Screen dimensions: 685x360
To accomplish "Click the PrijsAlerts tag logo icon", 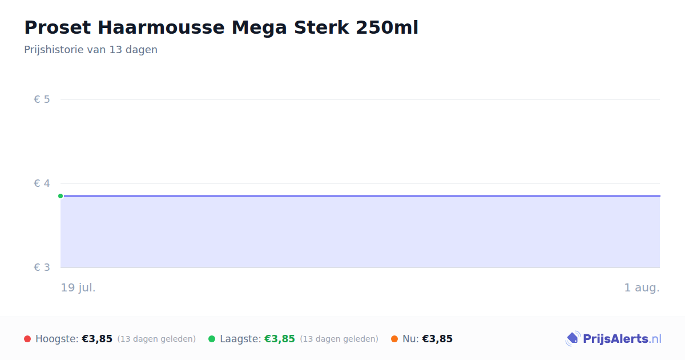I will [x=573, y=339].
